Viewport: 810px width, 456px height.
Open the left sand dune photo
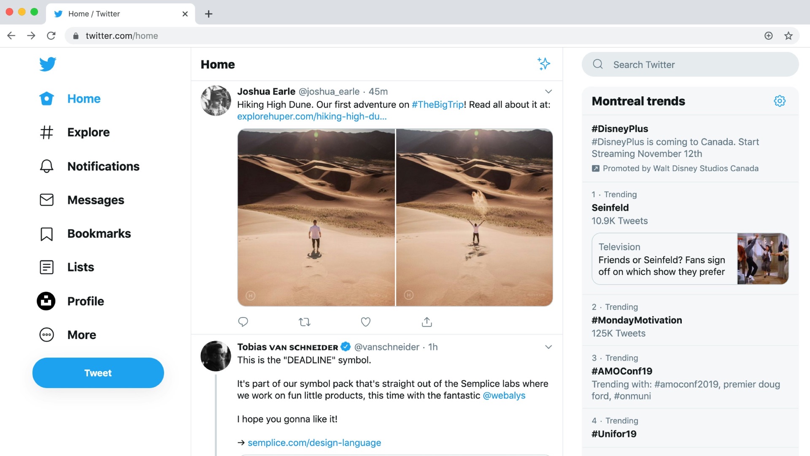coord(316,217)
